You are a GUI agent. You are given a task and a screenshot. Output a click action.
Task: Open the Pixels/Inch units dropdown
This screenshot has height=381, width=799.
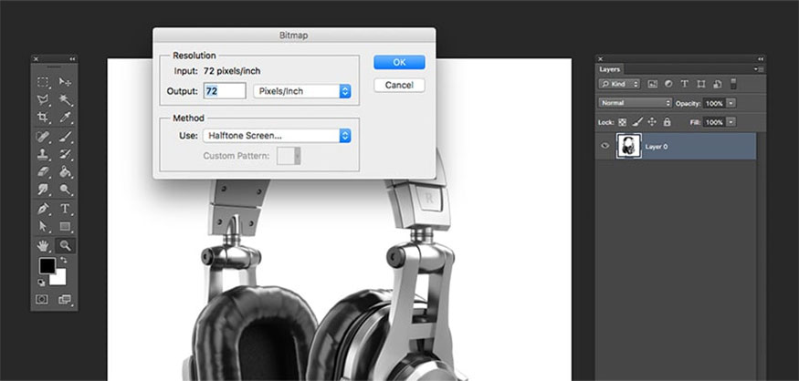tap(302, 91)
